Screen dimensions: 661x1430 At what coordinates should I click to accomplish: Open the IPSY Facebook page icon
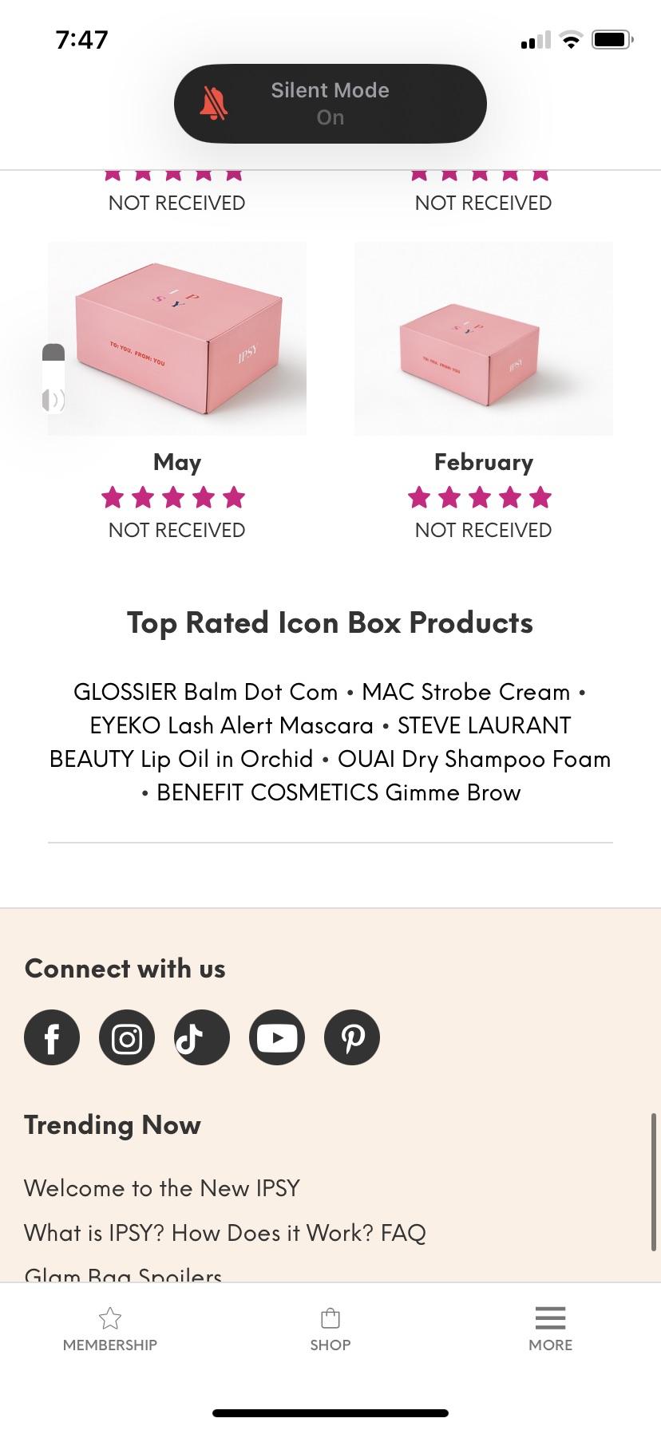52,1037
